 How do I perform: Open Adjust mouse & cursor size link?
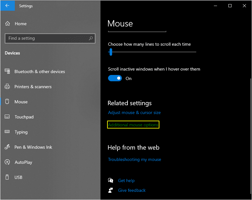(x=135, y=113)
